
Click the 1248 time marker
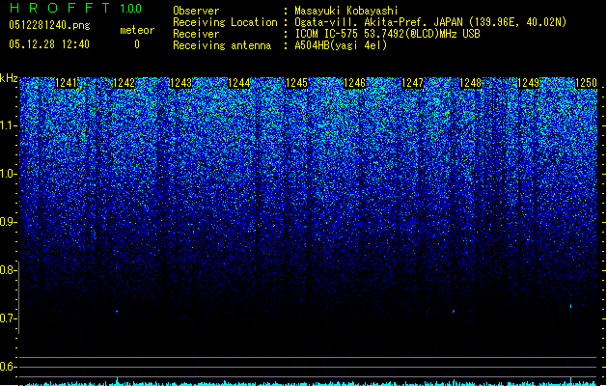pyautogui.click(x=470, y=83)
